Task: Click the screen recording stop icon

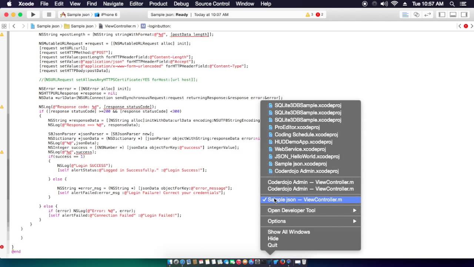Action: click(x=365, y=4)
